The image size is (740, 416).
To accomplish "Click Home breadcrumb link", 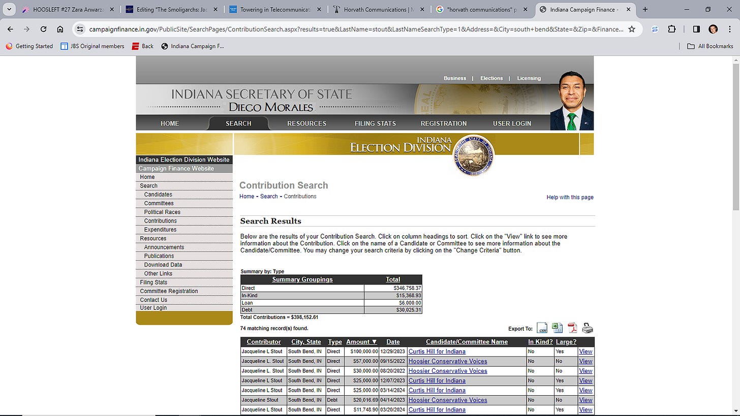I will [x=246, y=197].
